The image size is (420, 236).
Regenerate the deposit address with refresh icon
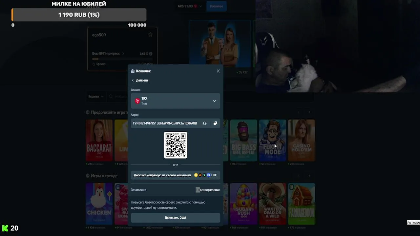pos(204,123)
